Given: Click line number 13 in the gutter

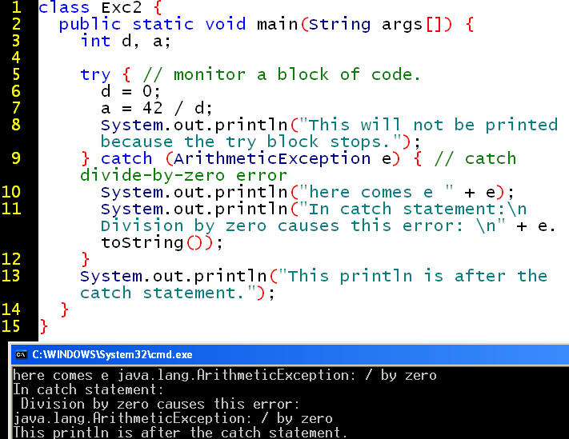Looking at the screenshot, I should pyautogui.click(x=11, y=276).
